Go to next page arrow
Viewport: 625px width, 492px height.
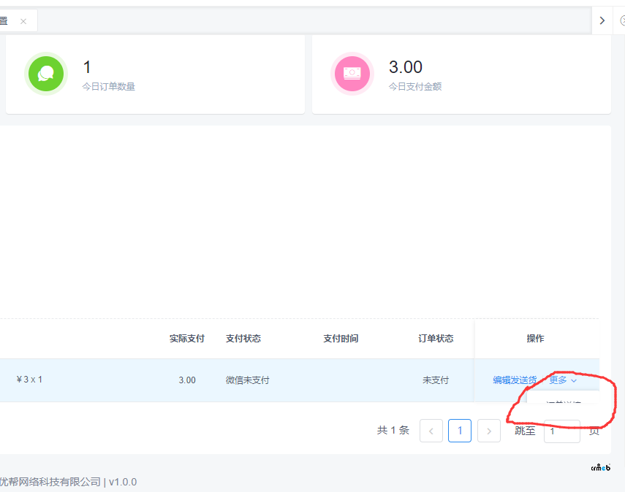489,431
